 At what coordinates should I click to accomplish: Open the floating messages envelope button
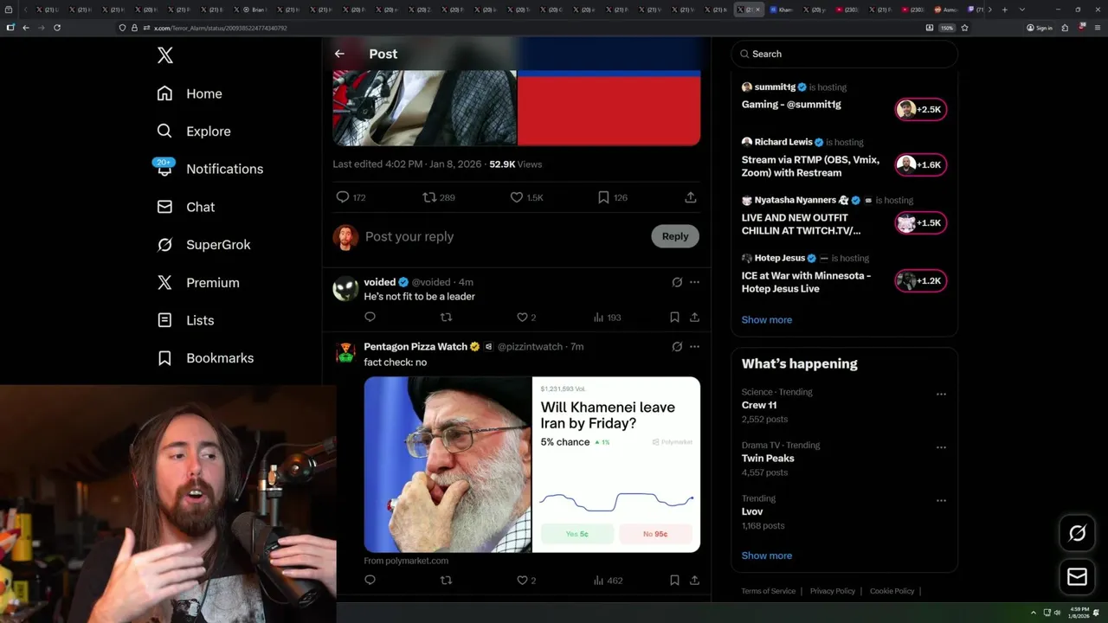tap(1077, 577)
